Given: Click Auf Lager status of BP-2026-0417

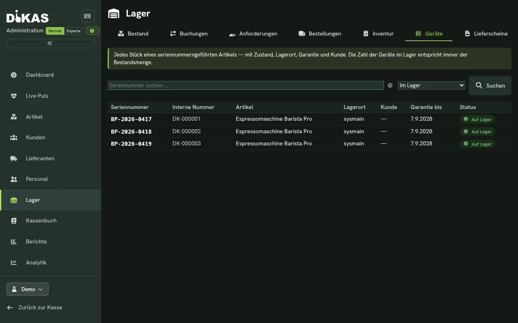Looking at the screenshot, I should 477,120.
